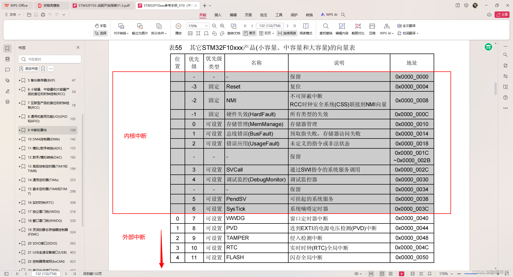Image resolution: width=513 pixels, height=277 pixels.
Task: Open the Double Page (双页) dropdown
Action: (266, 33)
